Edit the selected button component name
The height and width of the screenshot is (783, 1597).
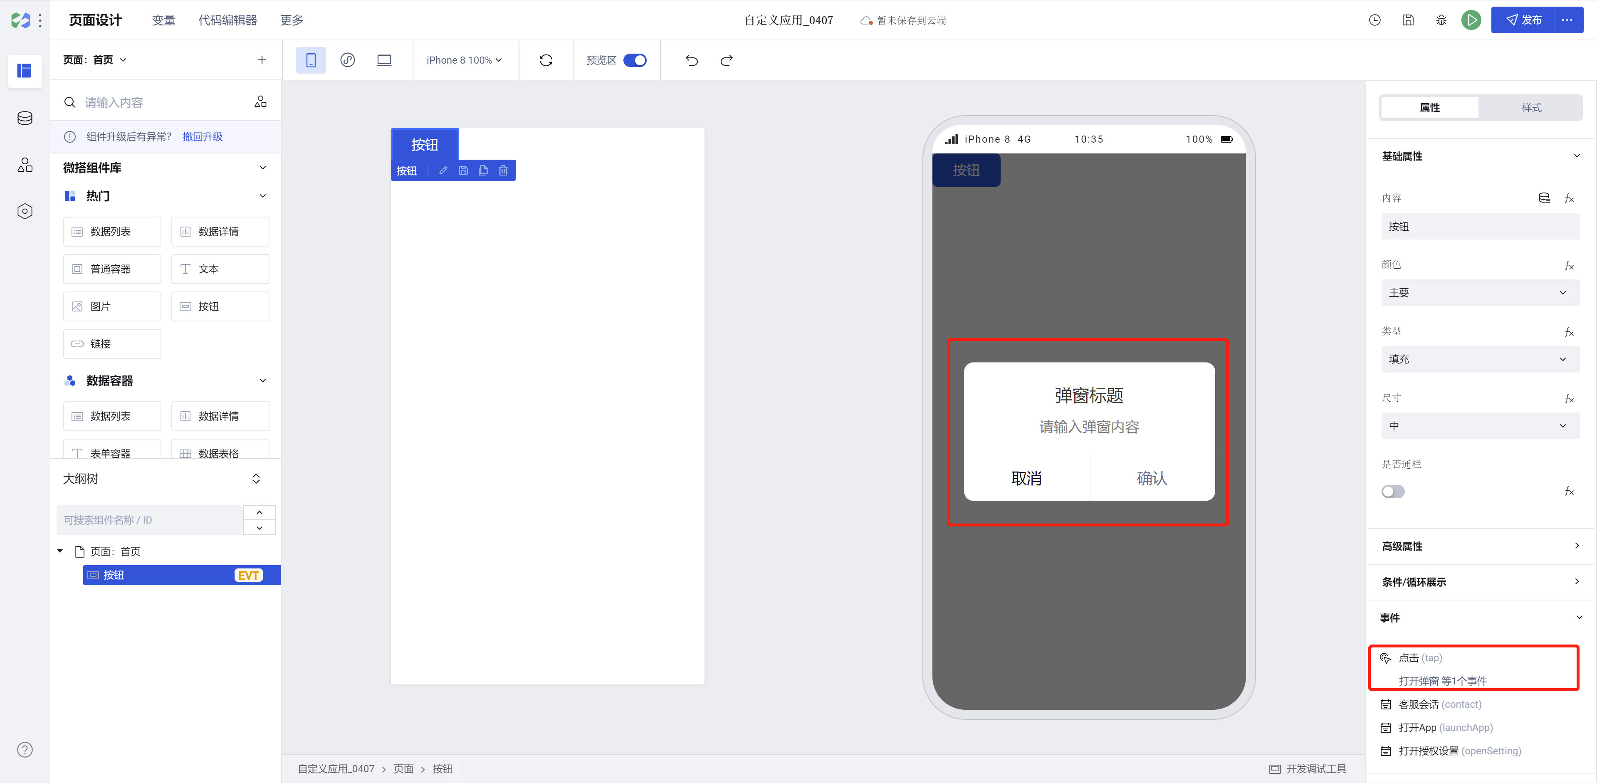(x=443, y=170)
